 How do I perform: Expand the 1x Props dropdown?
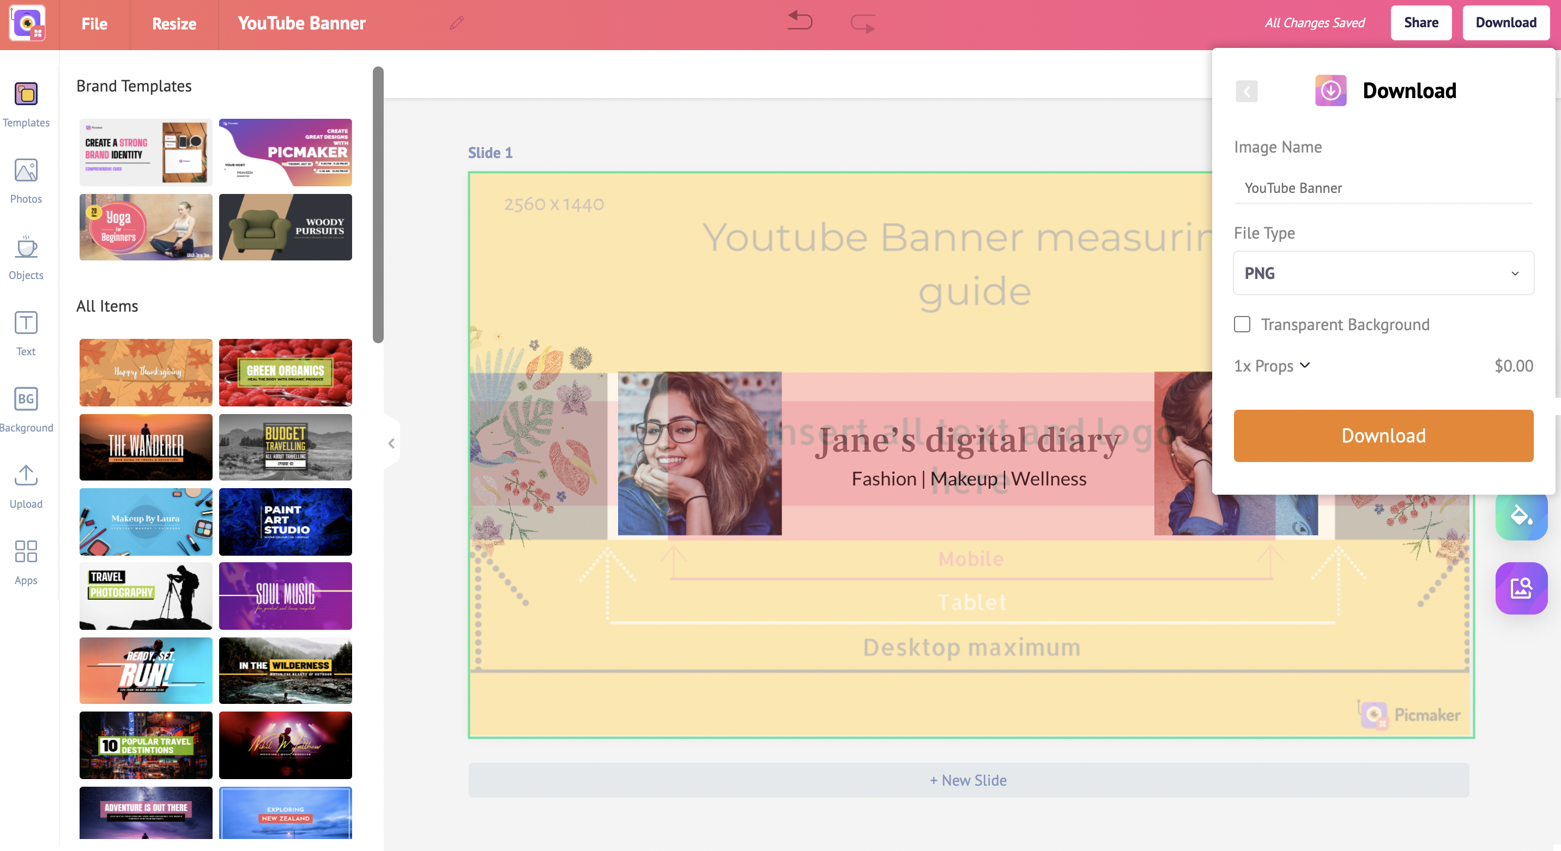(x=1272, y=365)
